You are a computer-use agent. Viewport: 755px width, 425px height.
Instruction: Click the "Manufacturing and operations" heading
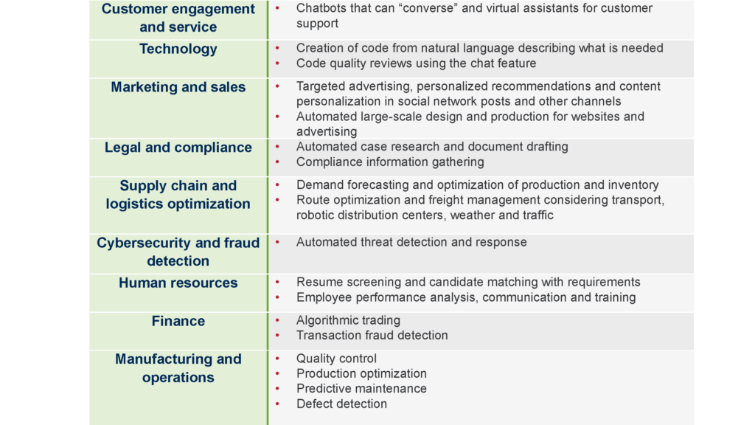point(178,368)
